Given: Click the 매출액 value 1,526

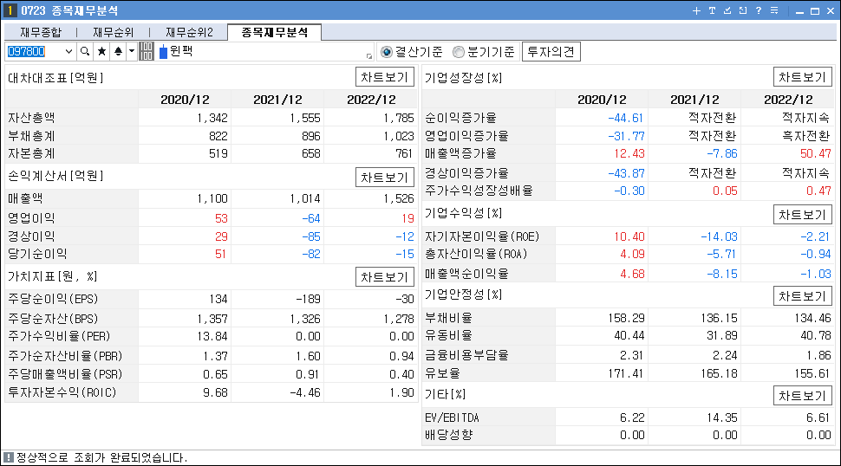Looking at the screenshot, I should 399,198.
